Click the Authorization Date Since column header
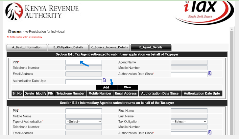Screen dimensions: 239x139 [160, 94]
